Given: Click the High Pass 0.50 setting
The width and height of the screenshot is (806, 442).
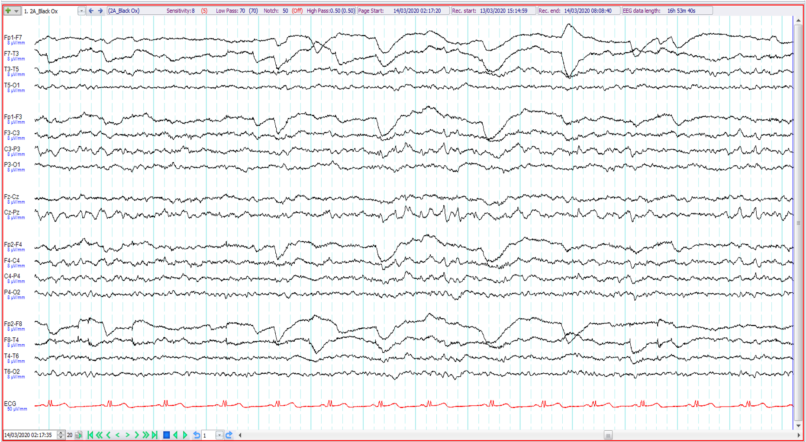Looking at the screenshot, I should pos(331,11).
